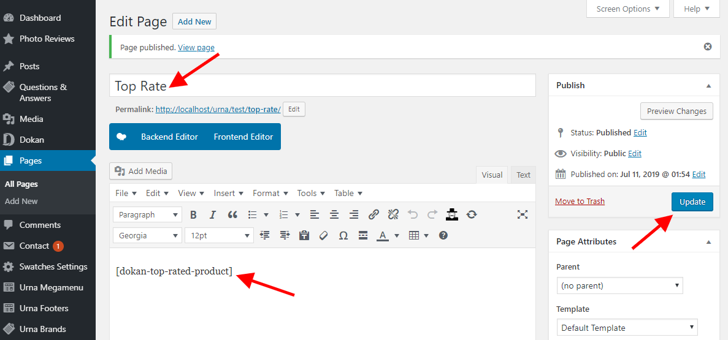Toggle distraction-free fullscreen mode

tap(523, 214)
